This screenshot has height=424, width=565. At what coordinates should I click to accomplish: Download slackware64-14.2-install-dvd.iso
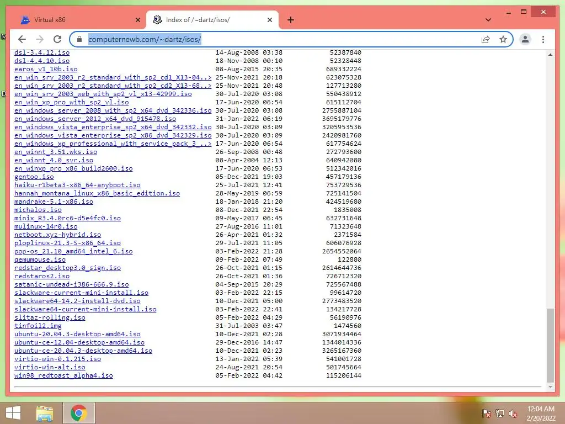pyautogui.click(x=77, y=301)
